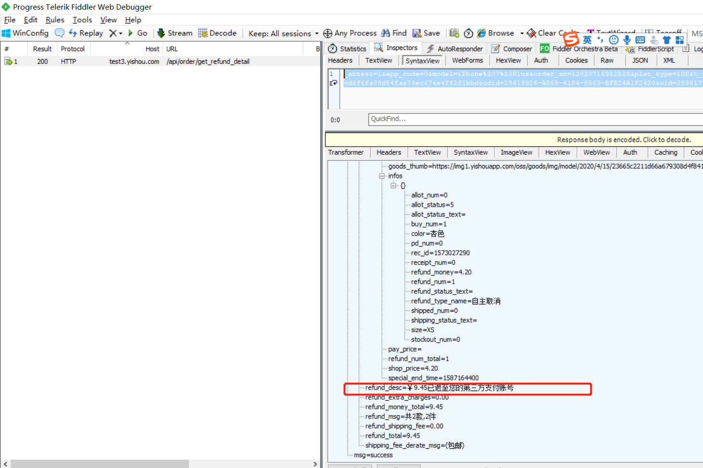
Task: Click 'Response body is encoded' decode bar
Action: pyautogui.click(x=514, y=139)
